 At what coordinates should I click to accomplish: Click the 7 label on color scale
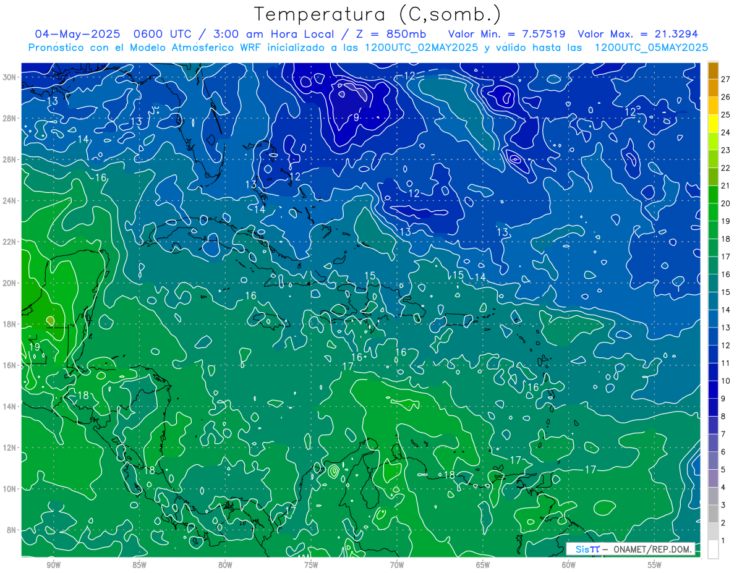[723, 435]
